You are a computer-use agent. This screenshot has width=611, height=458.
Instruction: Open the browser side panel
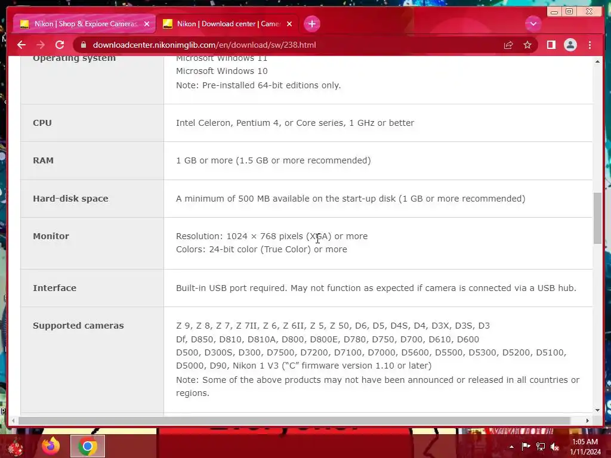coord(551,45)
